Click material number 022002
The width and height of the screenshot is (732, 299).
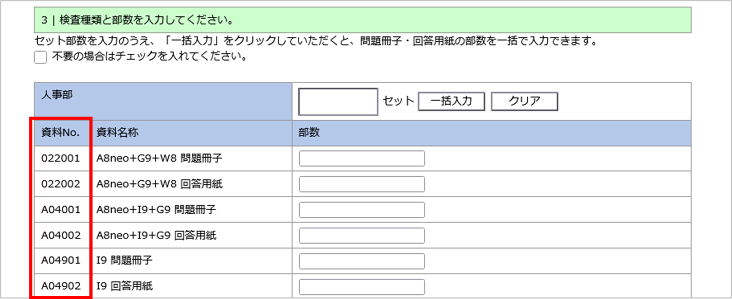(61, 184)
